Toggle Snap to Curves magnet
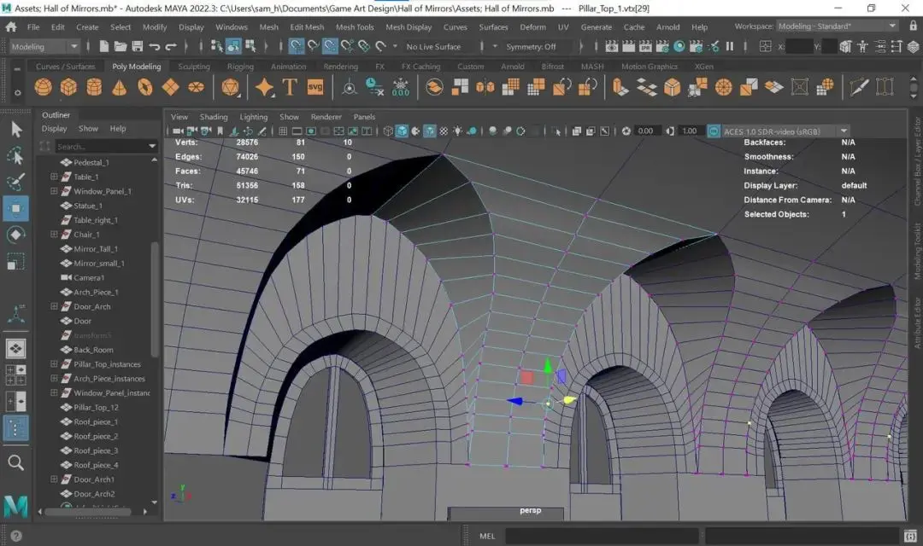The image size is (923, 546). point(313,46)
